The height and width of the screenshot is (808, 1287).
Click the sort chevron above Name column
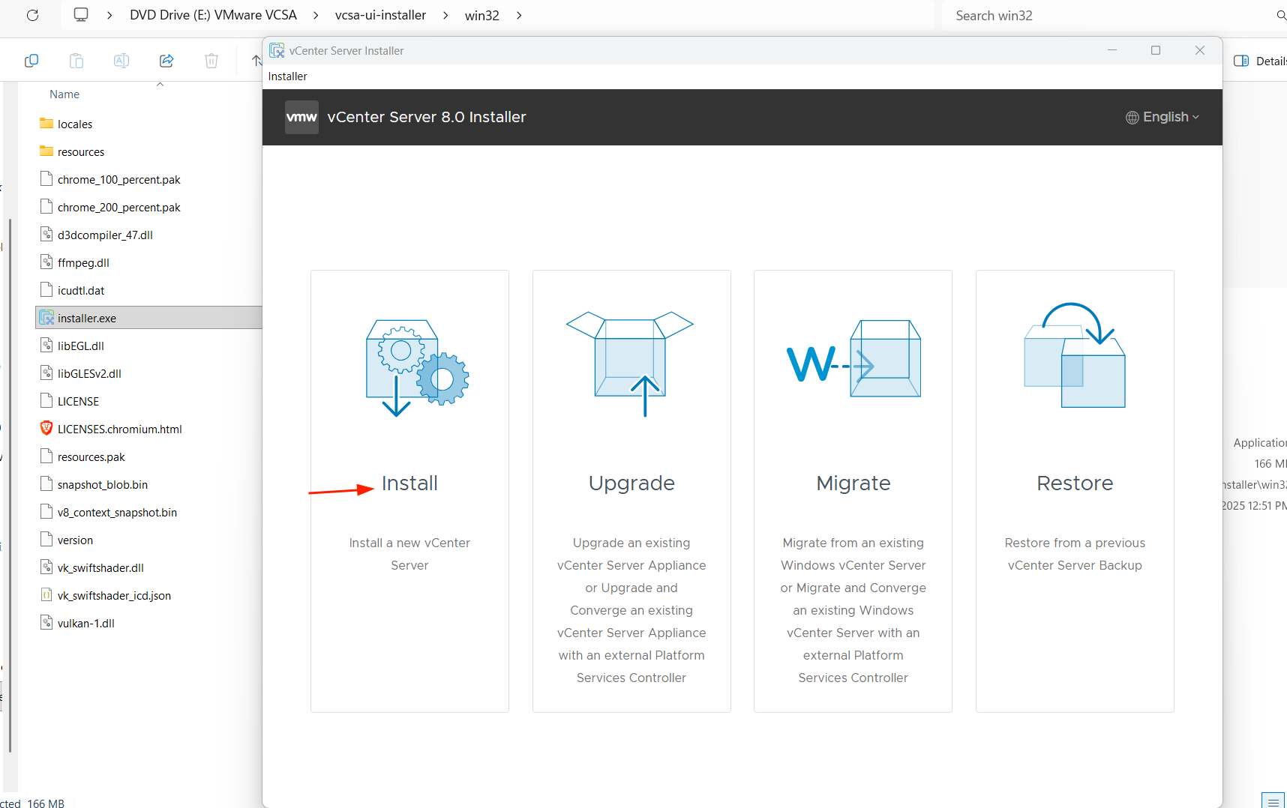pos(160,85)
